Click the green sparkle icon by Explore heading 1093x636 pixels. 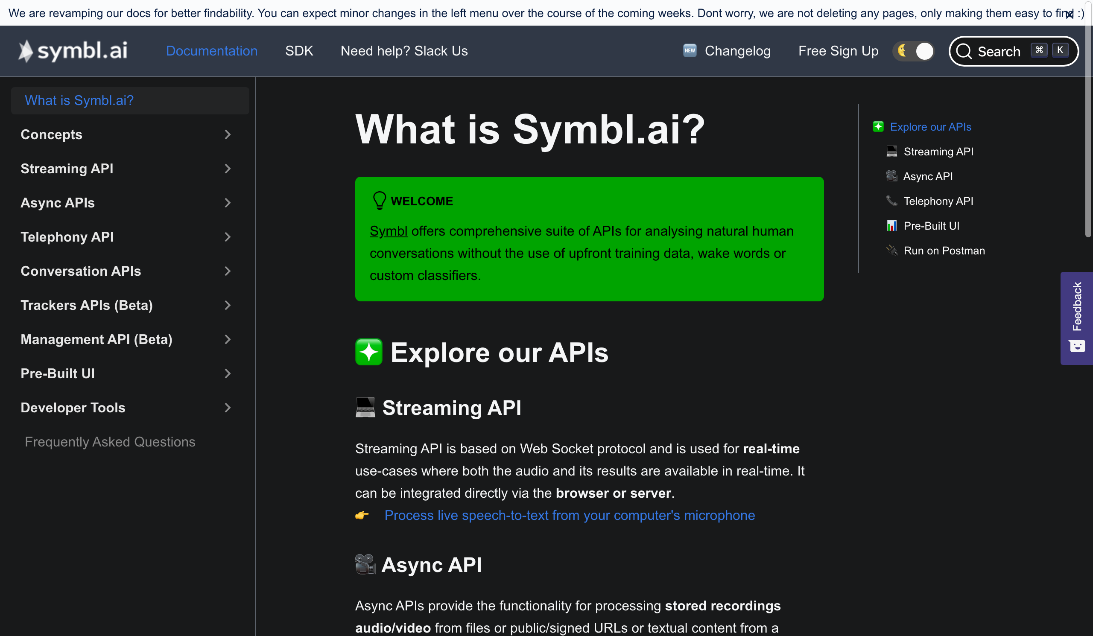(368, 352)
